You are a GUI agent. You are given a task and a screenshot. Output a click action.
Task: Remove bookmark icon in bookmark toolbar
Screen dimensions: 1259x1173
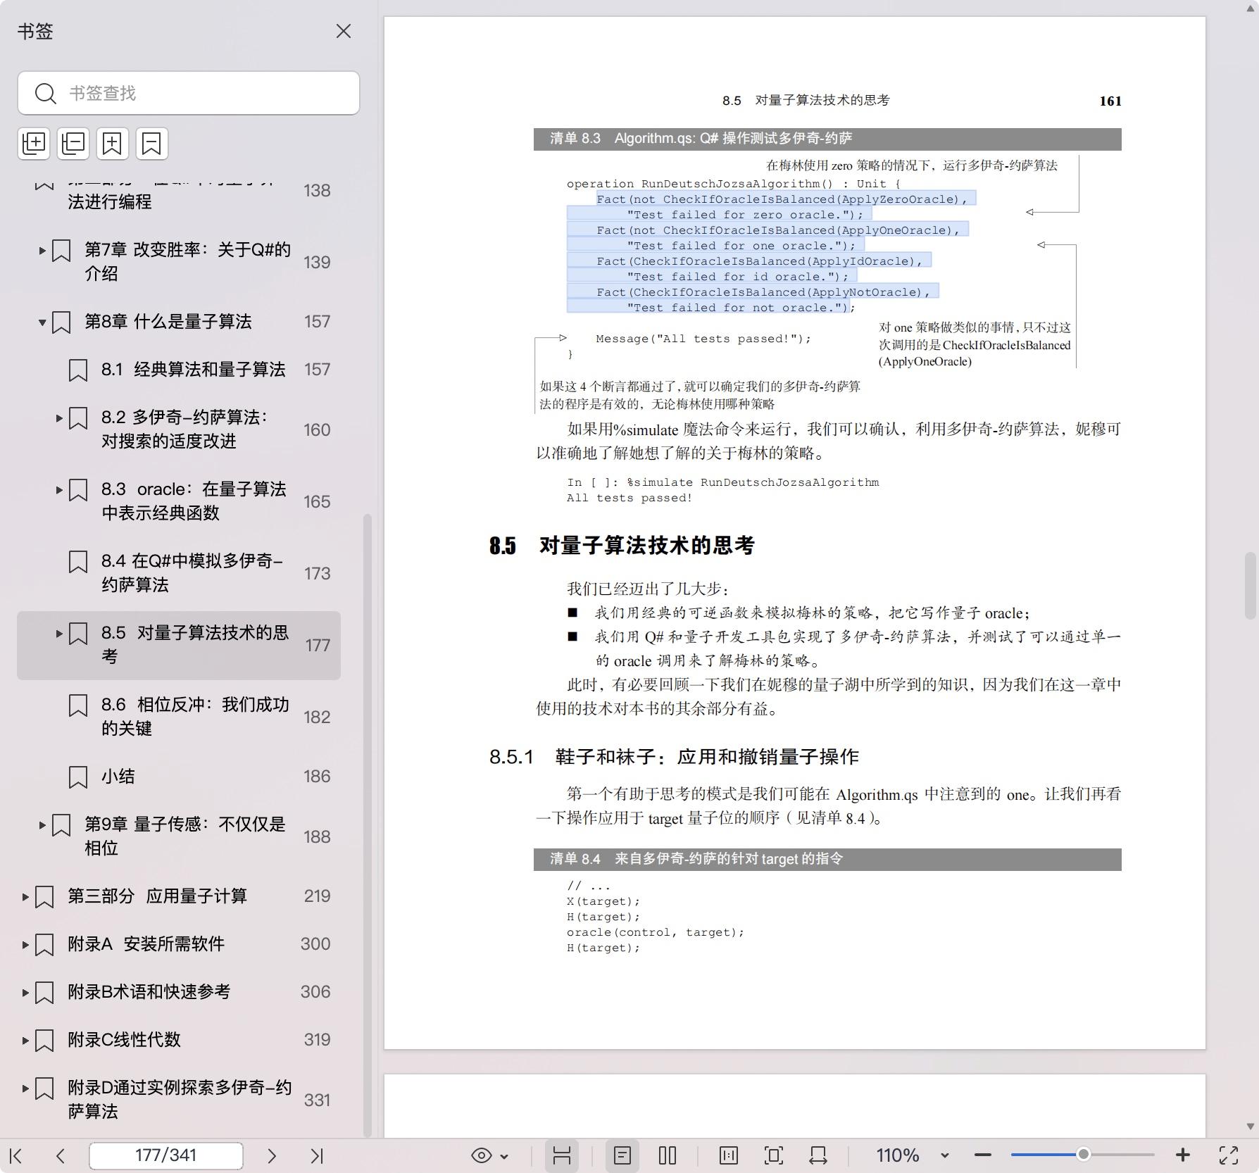151,144
